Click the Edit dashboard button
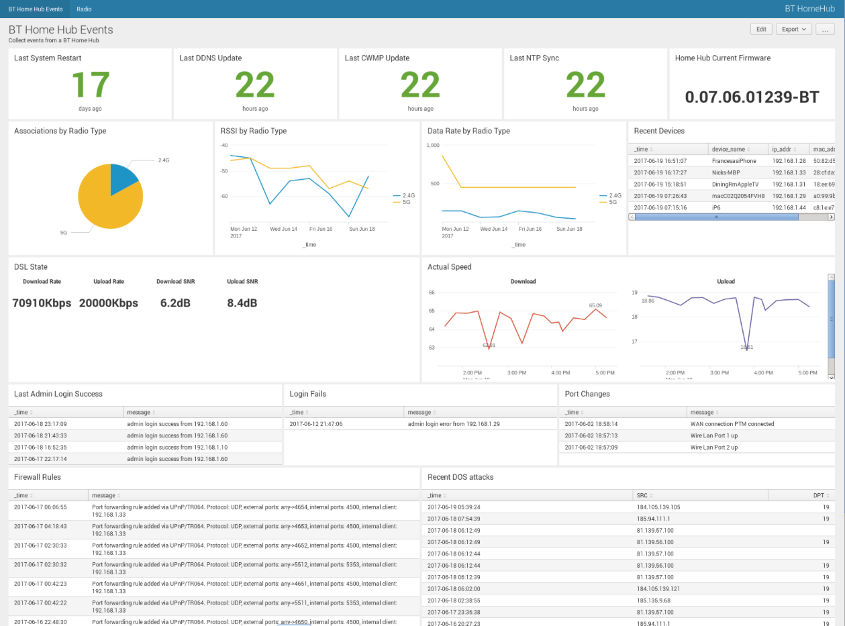This screenshot has height=626, width=845. click(761, 30)
